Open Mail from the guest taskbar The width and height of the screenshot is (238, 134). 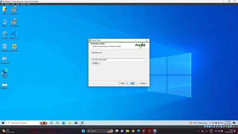pyautogui.click(x=76, y=123)
